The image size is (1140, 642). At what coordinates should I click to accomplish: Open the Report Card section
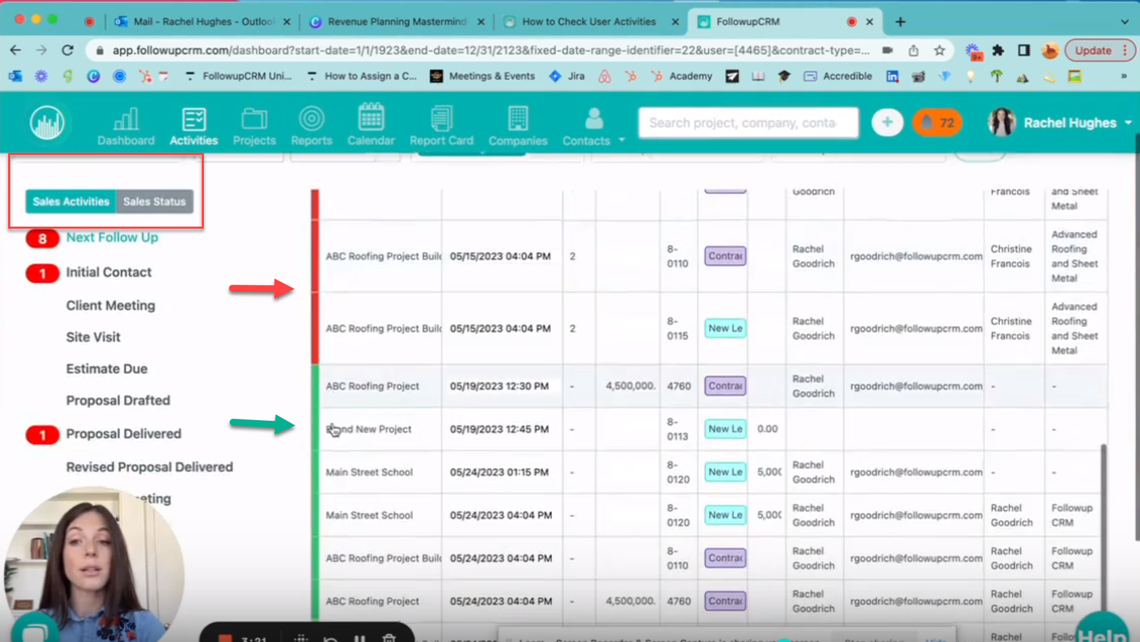coord(442,125)
